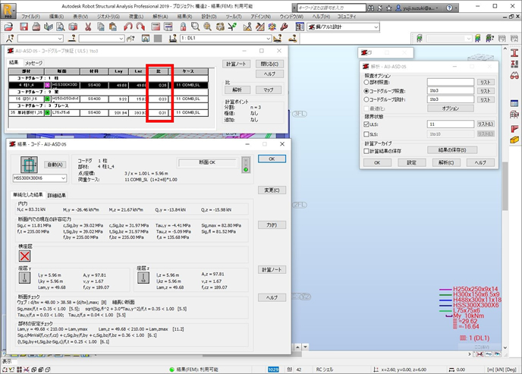
Task: Open the ツール(T) menu
Action: (x=234, y=16)
